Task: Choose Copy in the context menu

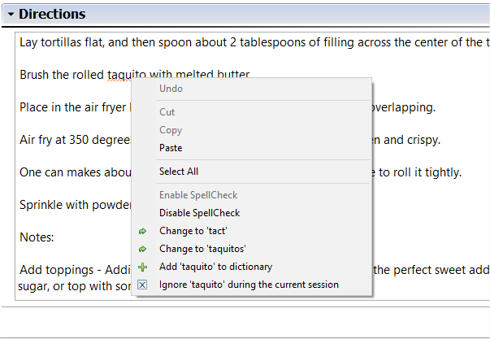Action: [171, 130]
